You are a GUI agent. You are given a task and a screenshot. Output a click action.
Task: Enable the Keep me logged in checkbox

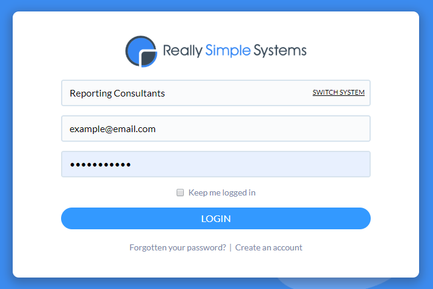coord(180,192)
